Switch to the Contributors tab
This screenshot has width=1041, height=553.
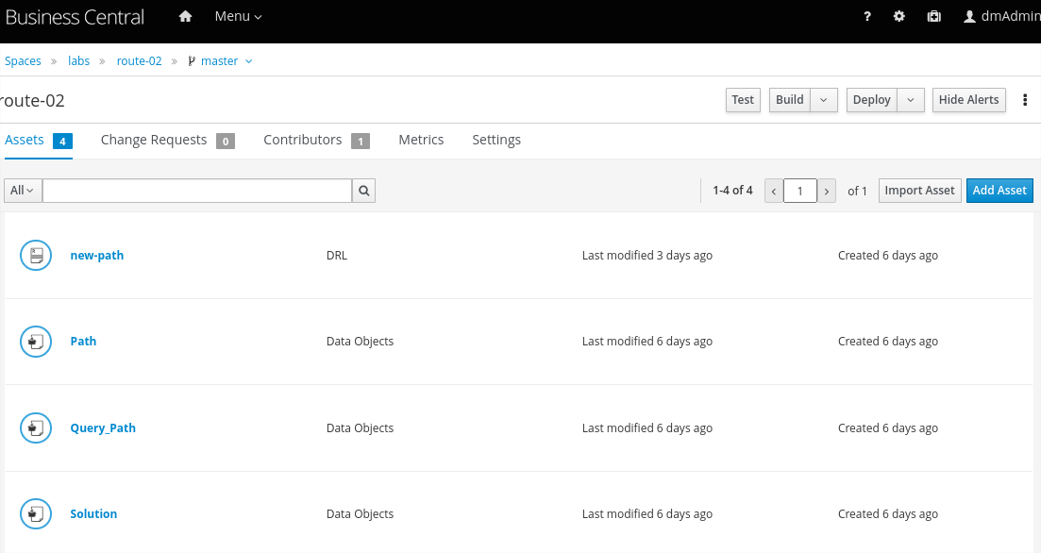coord(302,140)
